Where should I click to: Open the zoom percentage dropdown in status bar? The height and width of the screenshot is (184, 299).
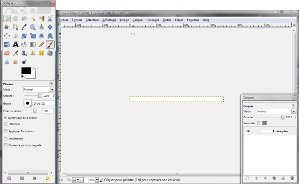pos(97,180)
